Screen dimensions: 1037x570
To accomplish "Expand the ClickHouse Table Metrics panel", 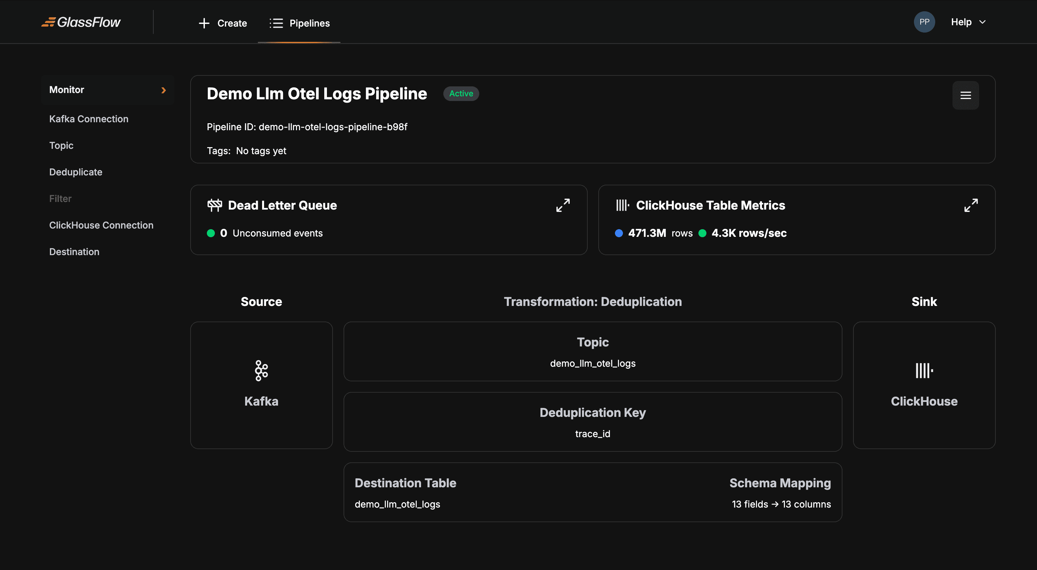I will 971,205.
